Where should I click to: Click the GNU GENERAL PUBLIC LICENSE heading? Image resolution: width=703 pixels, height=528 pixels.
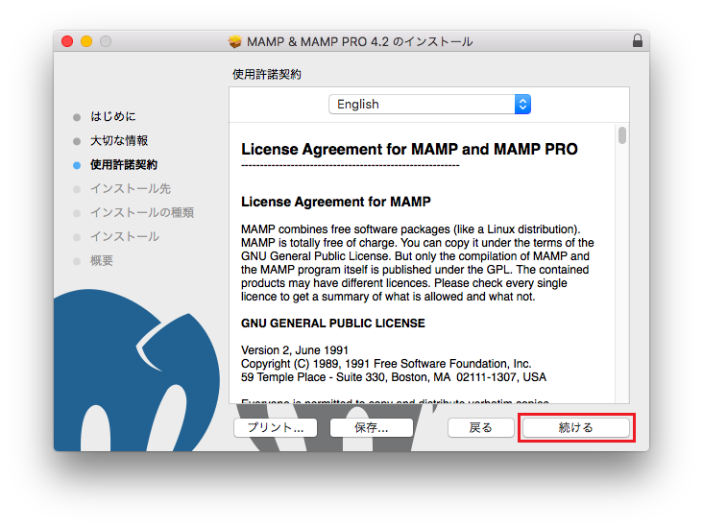coord(332,324)
